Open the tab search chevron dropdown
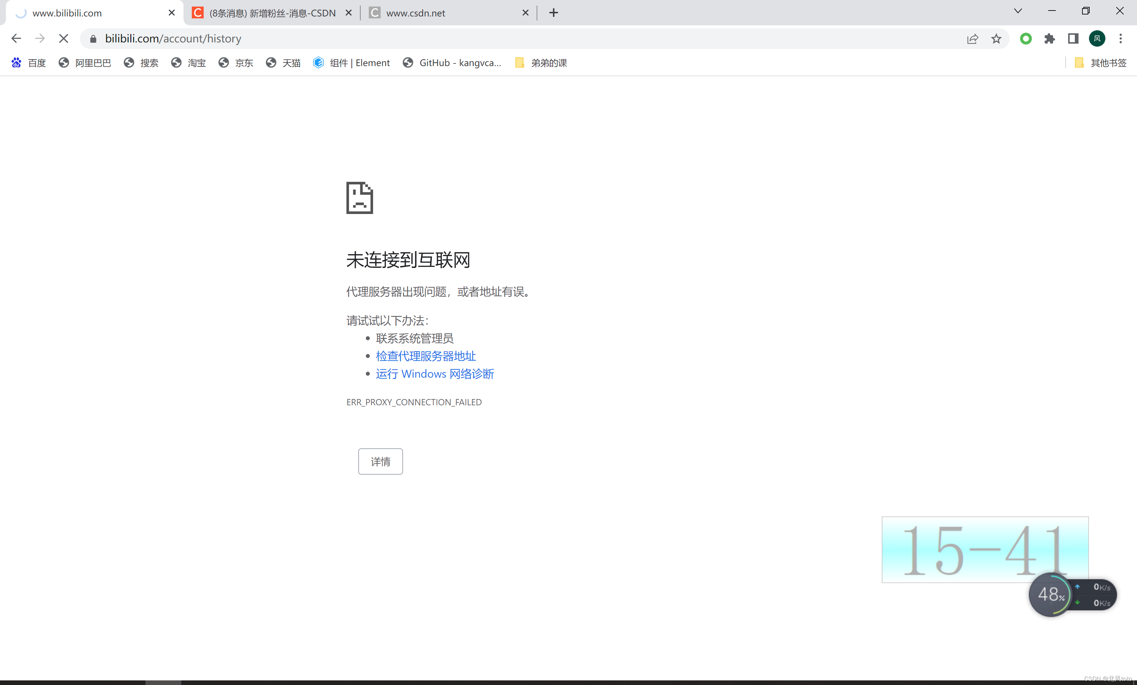This screenshot has width=1137, height=685. [1019, 11]
